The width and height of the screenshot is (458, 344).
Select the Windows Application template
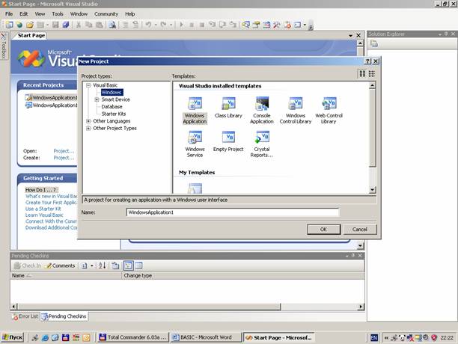(x=195, y=111)
